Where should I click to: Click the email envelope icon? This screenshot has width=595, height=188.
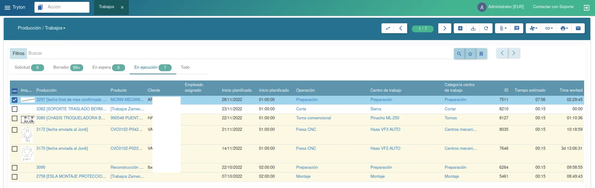pos(578,28)
